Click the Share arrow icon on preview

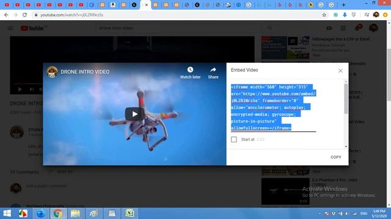(213, 69)
